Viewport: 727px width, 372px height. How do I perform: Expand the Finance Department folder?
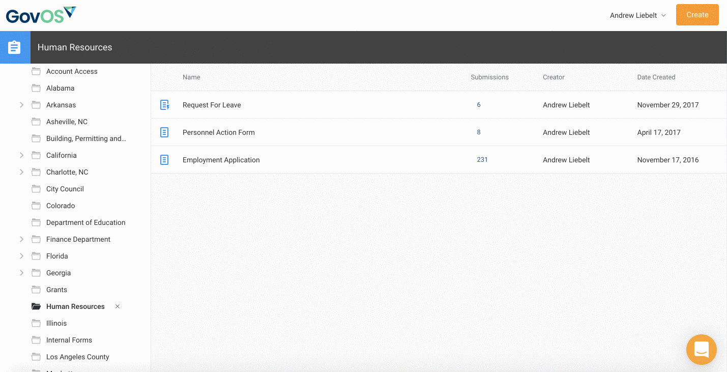tap(21, 239)
